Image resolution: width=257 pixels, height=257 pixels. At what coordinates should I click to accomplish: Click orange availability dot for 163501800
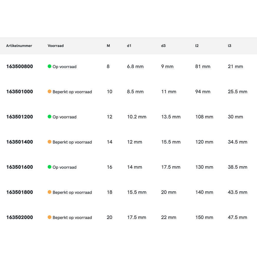click(x=50, y=192)
